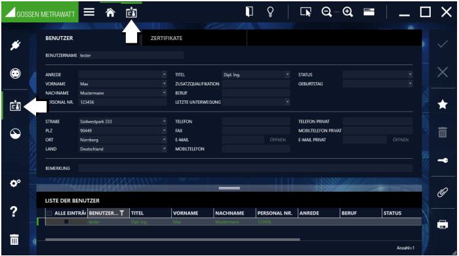Click ÖFFNEN next to E-MAIL field
Screen dimensions: 459x256
coord(277,140)
